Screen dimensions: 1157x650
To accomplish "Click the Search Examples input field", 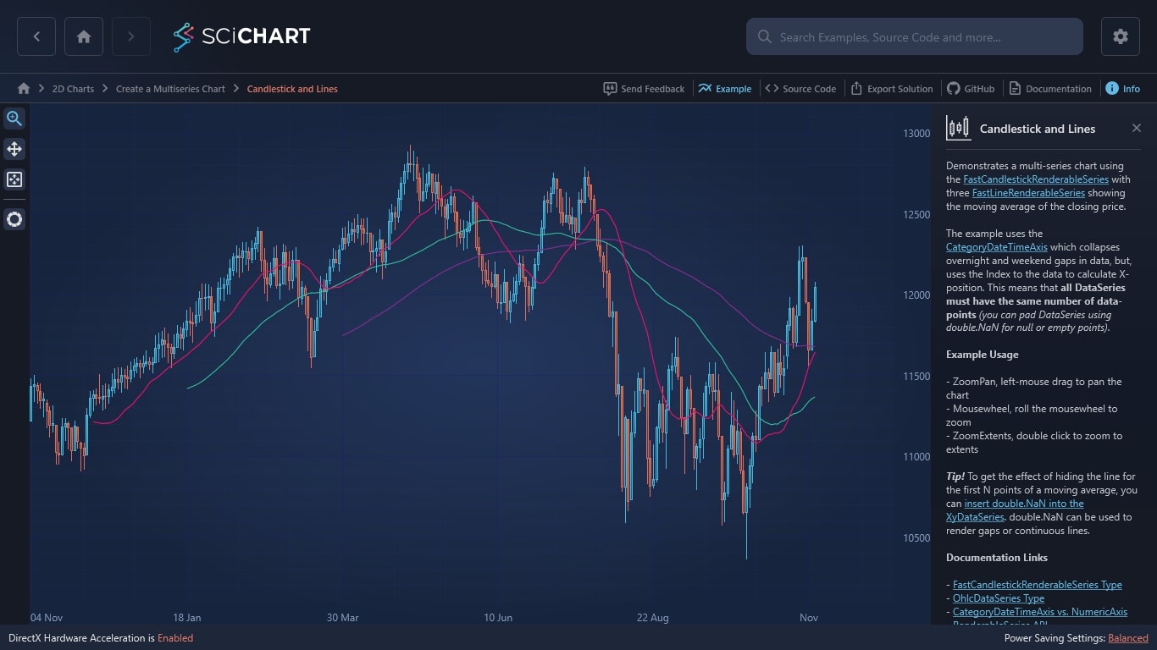I will (x=915, y=36).
